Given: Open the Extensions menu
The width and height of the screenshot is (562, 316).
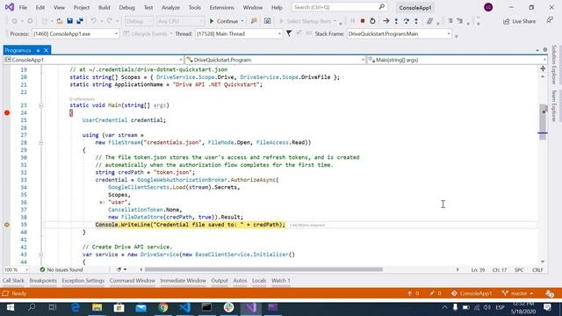Looking at the screenshot, I should [x=221, y=7].
